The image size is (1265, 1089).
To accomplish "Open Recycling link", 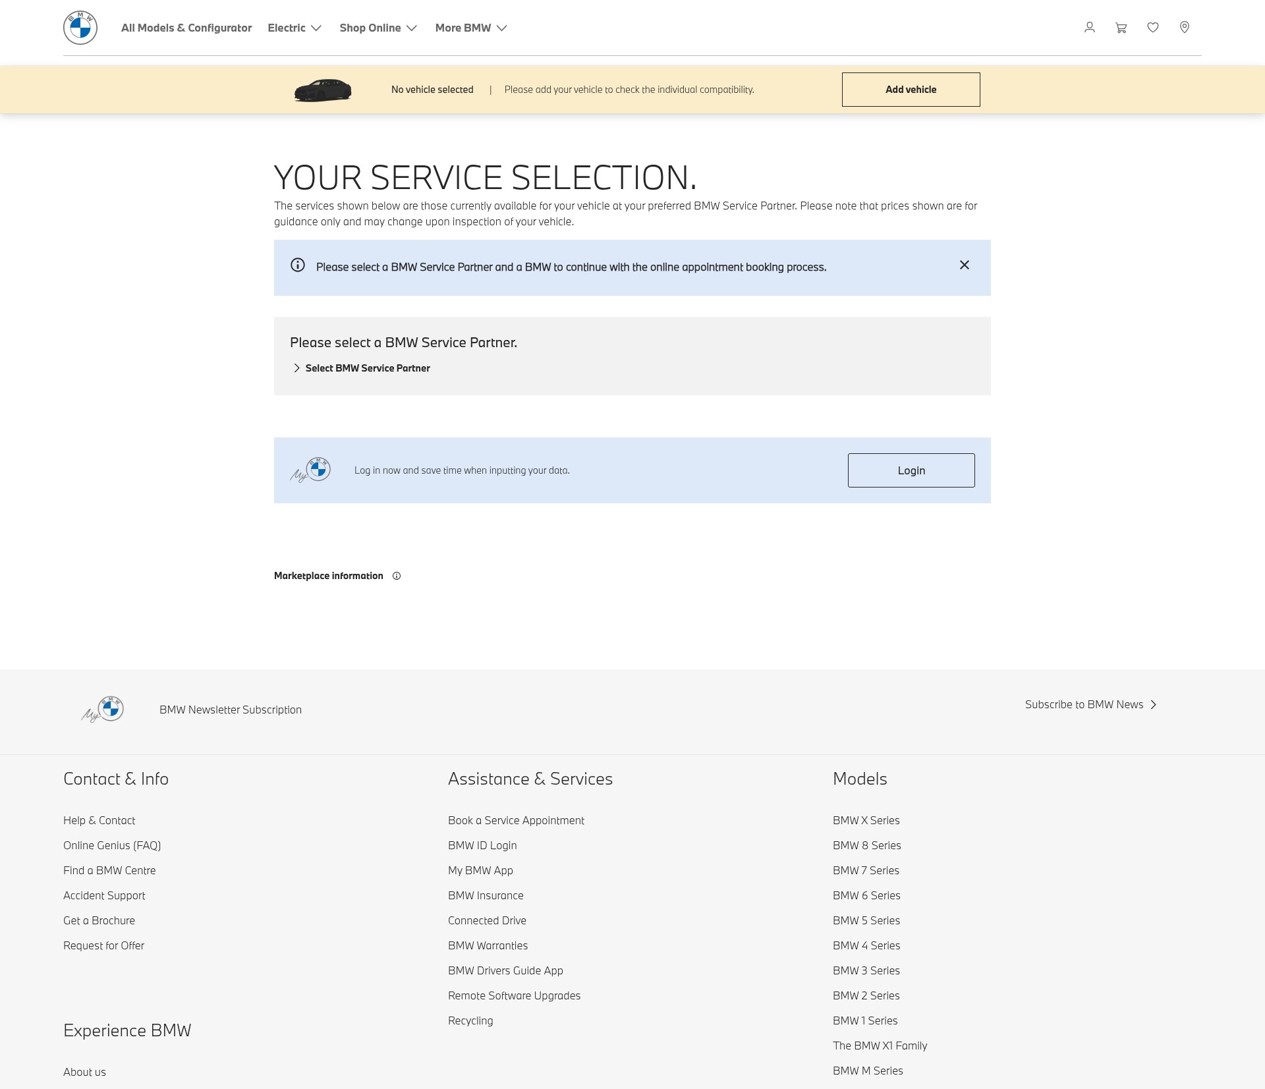I will pyautogui.click(x=470, y=1021).
